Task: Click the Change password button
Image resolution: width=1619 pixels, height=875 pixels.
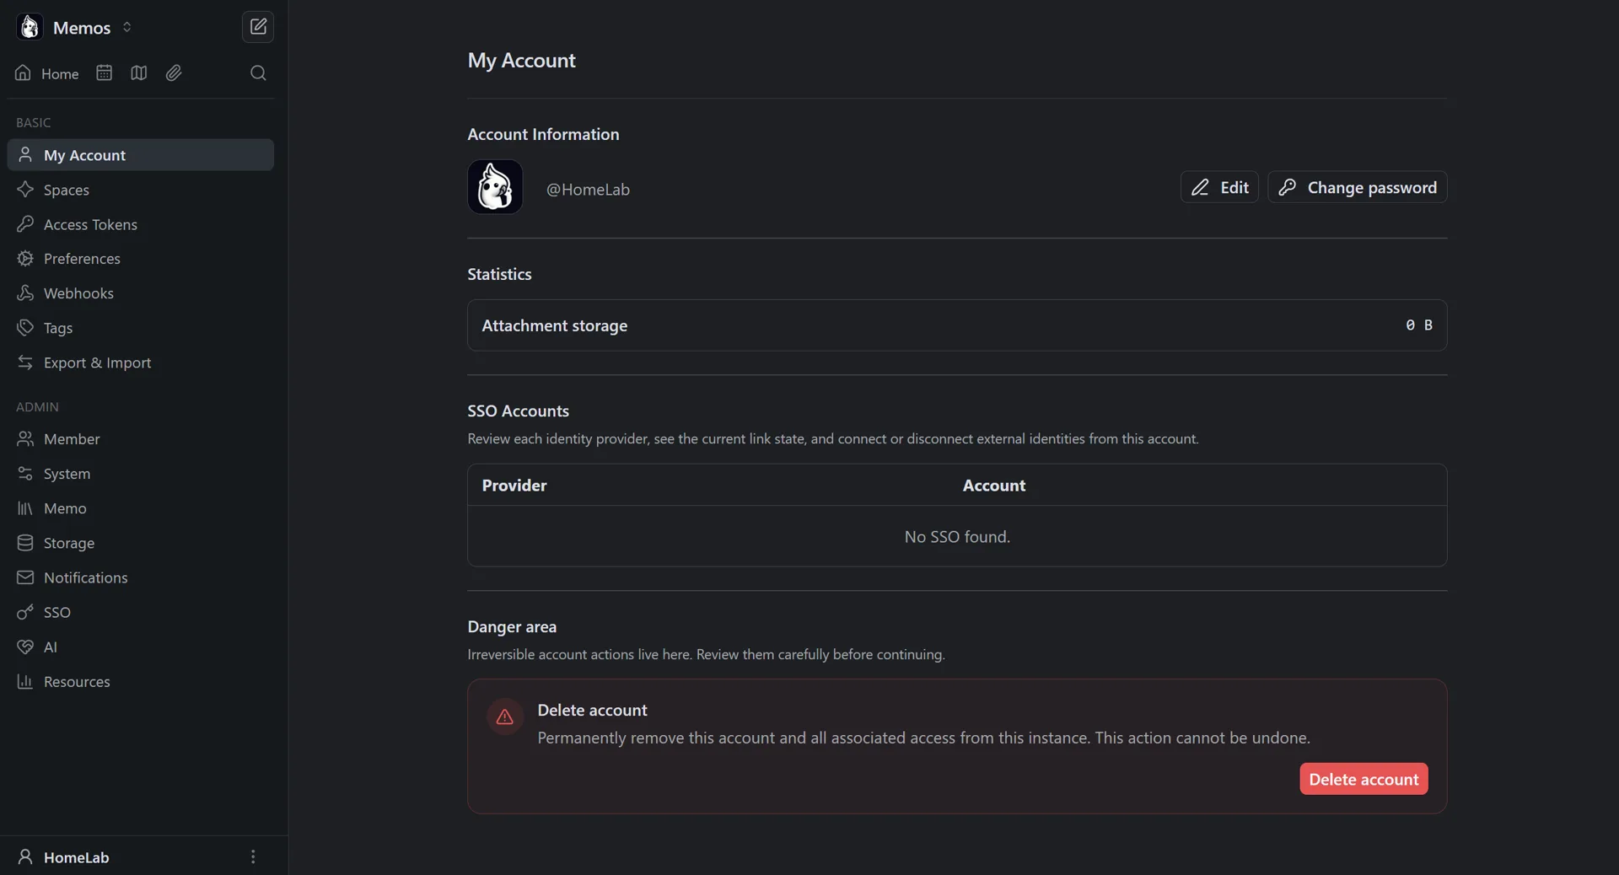Action: [x=1358, y=187]
